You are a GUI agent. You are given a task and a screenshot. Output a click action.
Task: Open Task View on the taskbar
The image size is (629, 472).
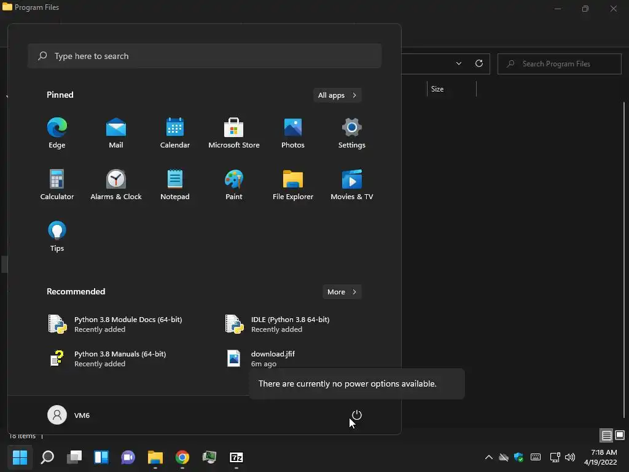point(74,457)
